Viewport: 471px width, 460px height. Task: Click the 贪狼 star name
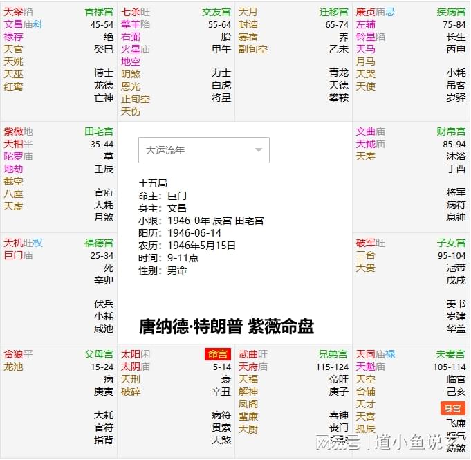click(13, 354)
